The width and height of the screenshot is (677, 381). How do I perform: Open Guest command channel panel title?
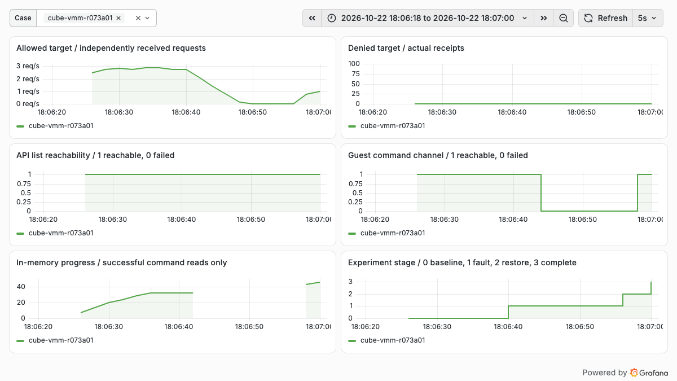(438, 155)
